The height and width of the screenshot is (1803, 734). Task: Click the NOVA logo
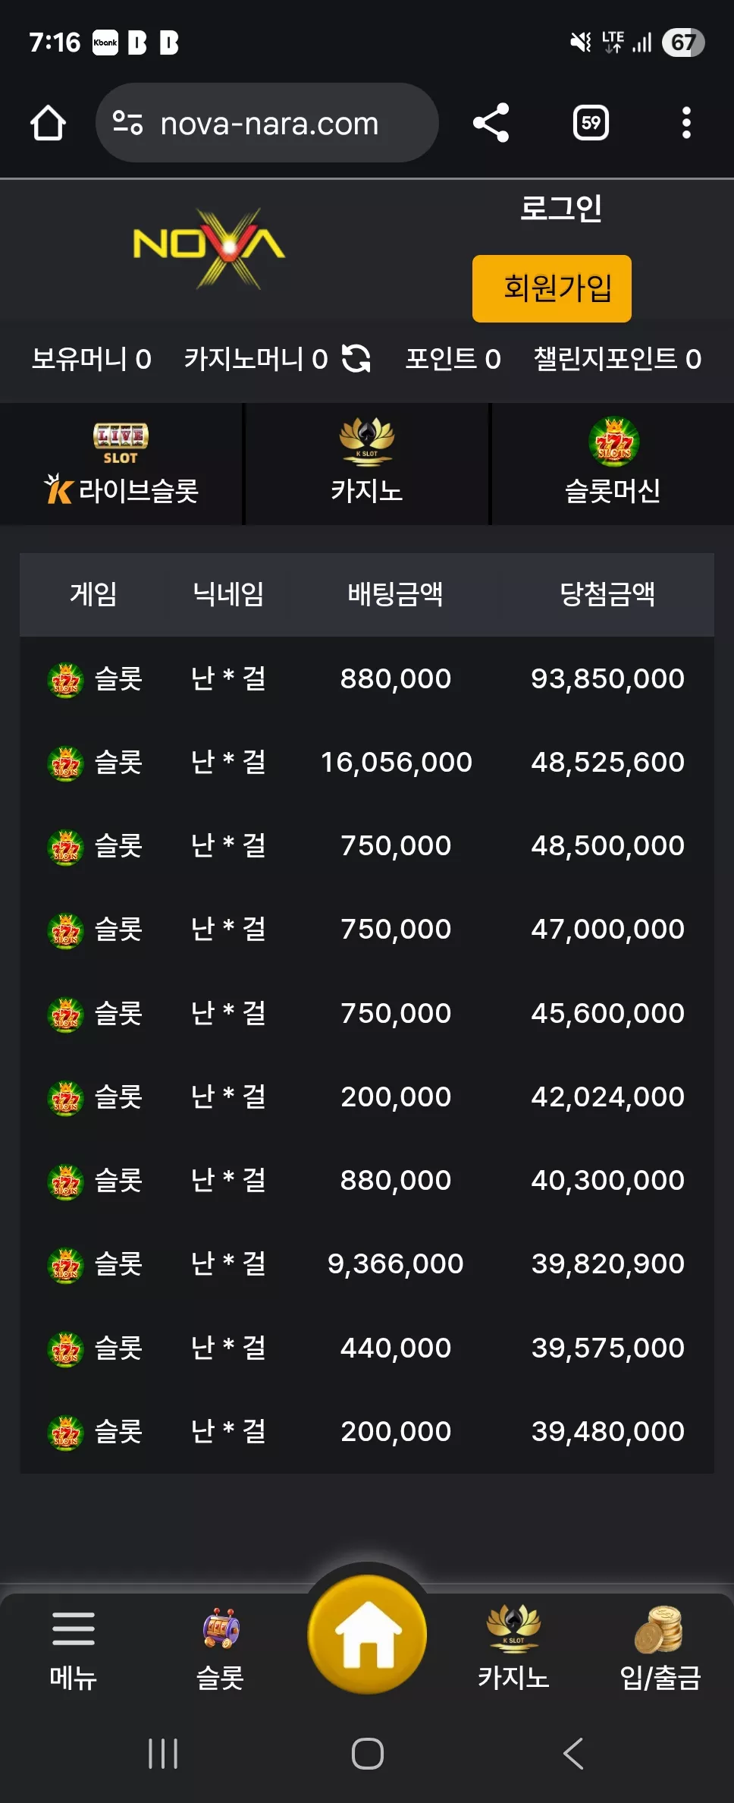click(209, 249)
